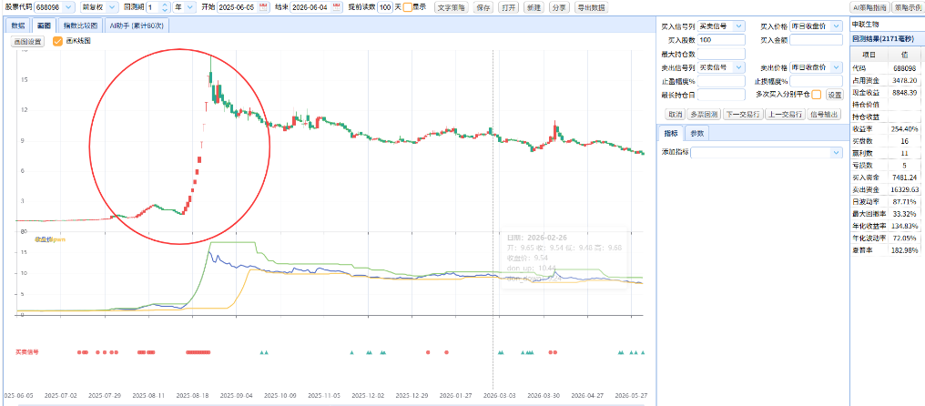Toggle the 显示 checkbox
The width and height of the screenshot is (925, 406).
pyautogui.click(x=408, y=7)
